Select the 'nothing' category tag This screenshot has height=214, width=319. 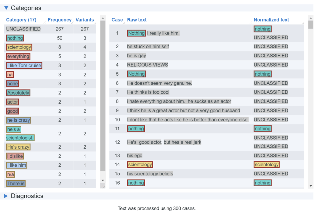pyautogui.click(x=15, y=38)
